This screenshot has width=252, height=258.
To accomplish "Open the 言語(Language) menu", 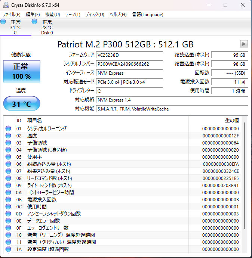I will coord(148,15).
